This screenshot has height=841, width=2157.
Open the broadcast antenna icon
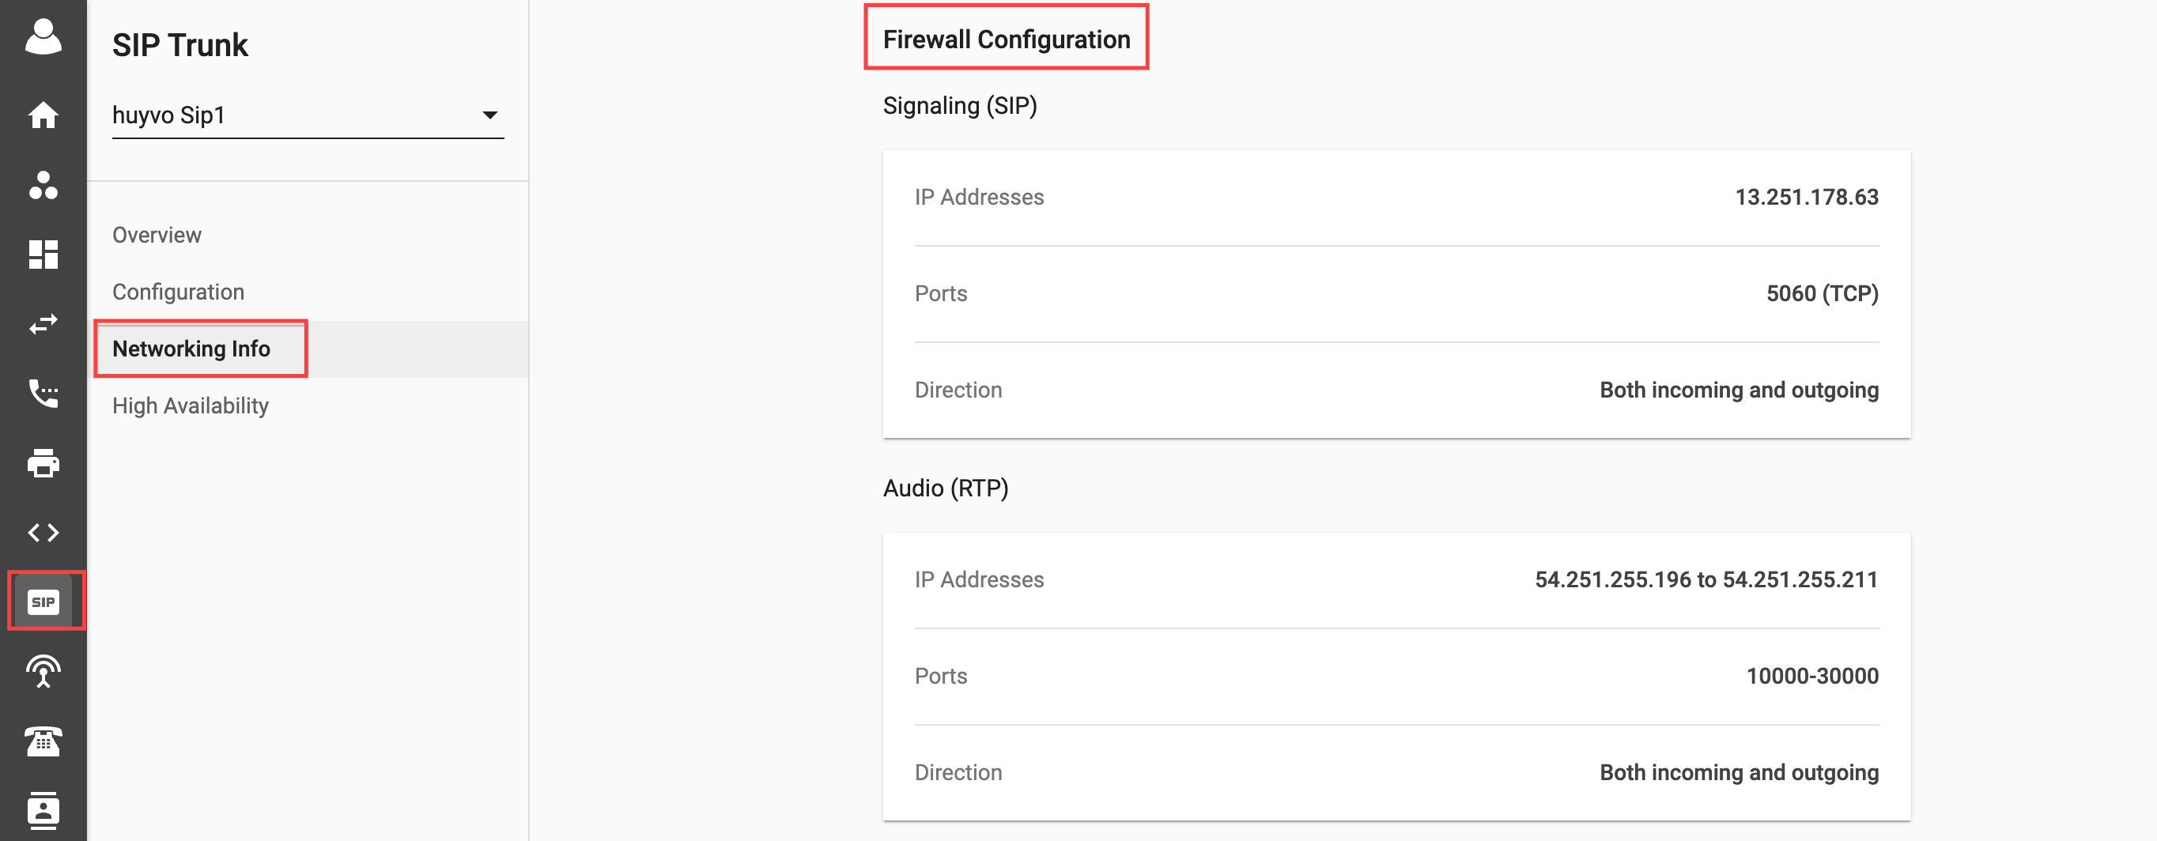point(43,671)
